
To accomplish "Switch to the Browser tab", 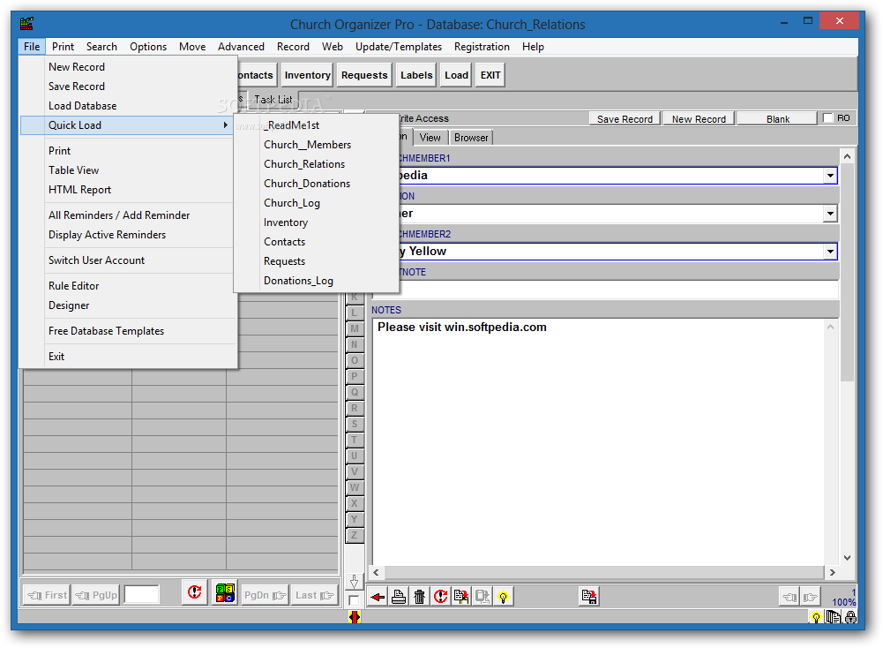I will pyautogui.click(x=471, y=138).
